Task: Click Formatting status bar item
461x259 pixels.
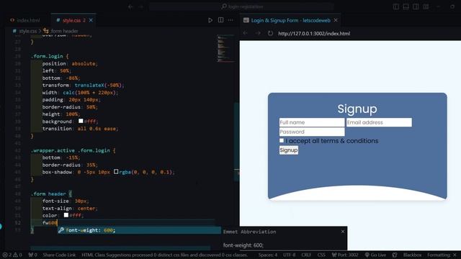Action: pyautogui.click(x=442, y=255)
